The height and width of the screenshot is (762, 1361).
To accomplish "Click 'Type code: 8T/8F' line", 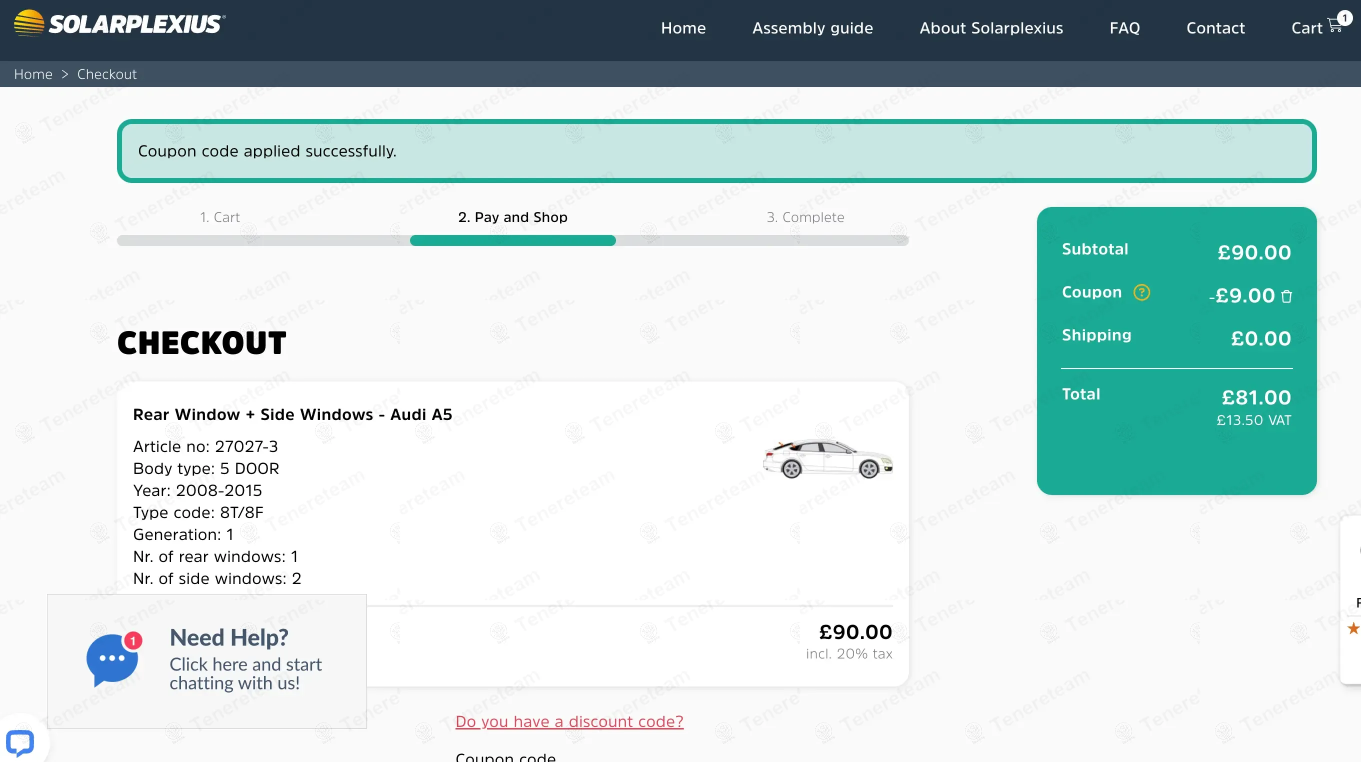I will [198, 512].
